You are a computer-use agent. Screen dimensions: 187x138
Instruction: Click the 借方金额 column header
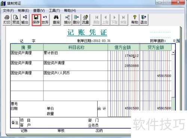point(123,47)
